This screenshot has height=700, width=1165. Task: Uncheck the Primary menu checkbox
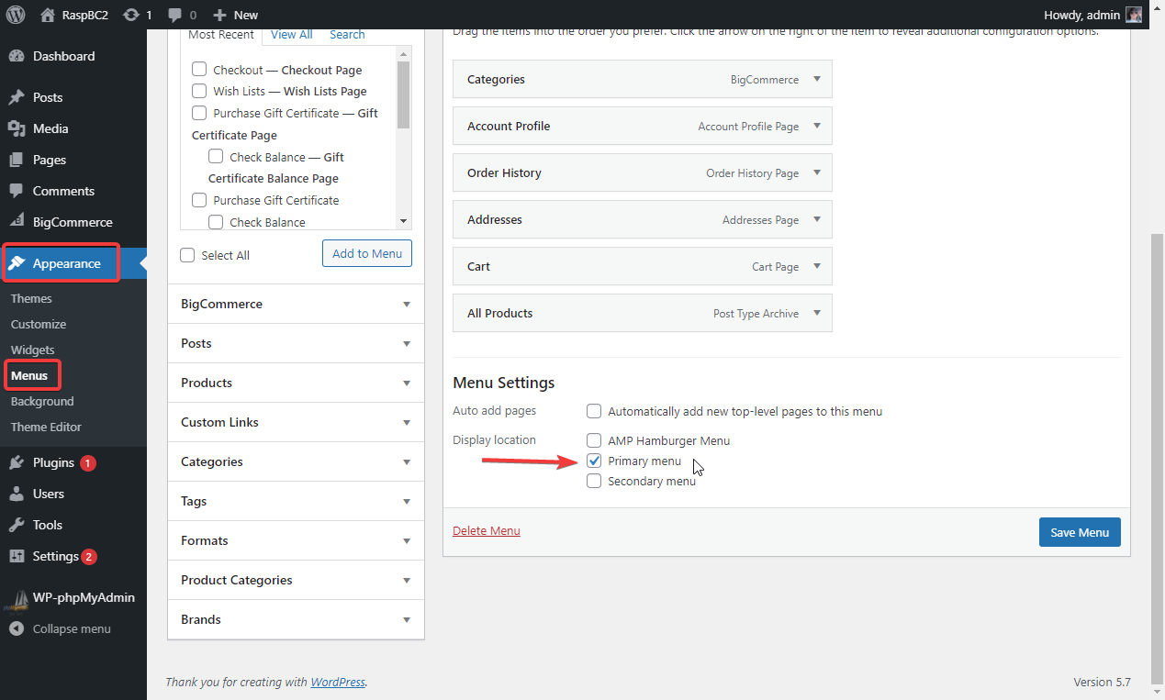click(594, 461)
